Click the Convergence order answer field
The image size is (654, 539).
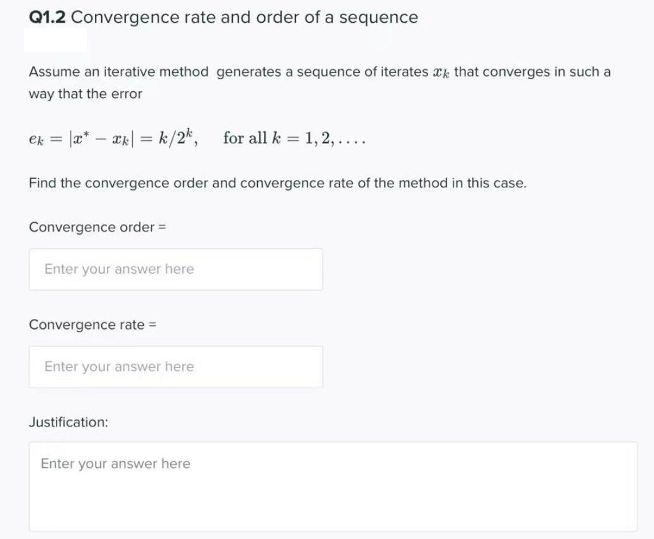pyautogui.click(x=176, y=269)
